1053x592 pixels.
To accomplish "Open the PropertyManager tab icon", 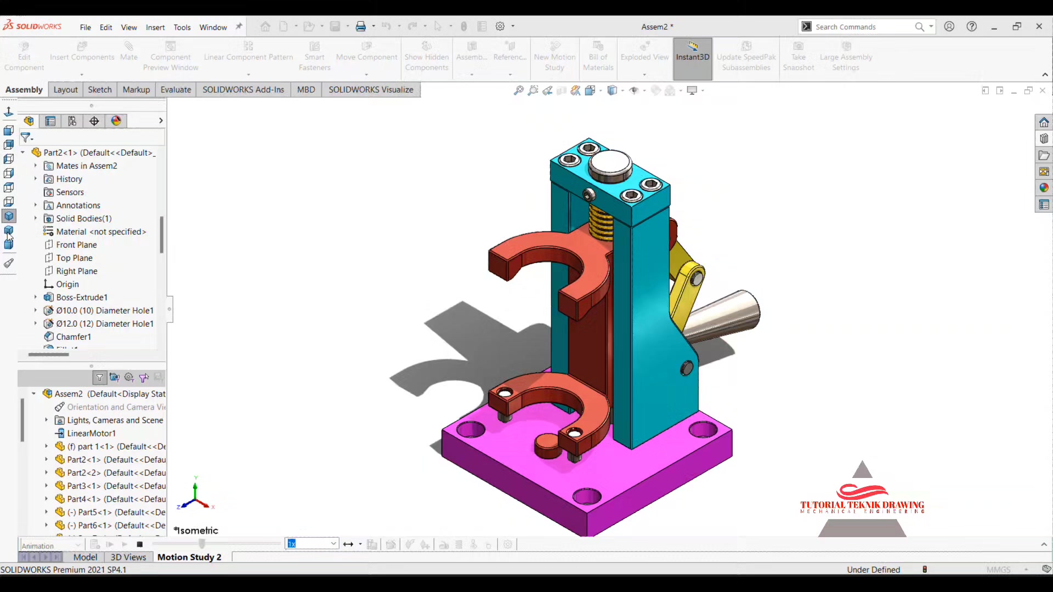I will (x=50, y=121).
